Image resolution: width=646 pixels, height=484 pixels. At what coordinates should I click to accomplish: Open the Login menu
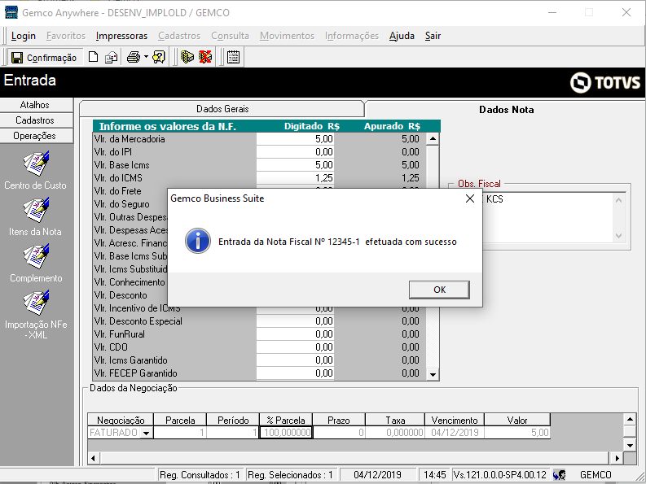tap(24, 36)
